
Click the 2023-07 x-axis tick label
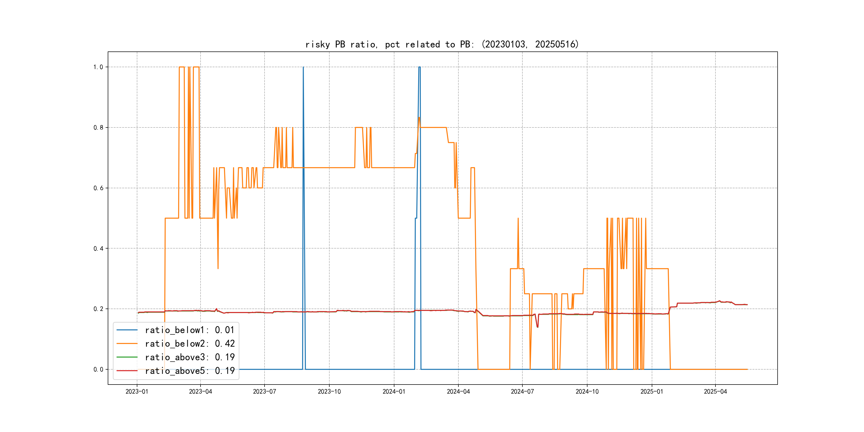pos(264,391)
